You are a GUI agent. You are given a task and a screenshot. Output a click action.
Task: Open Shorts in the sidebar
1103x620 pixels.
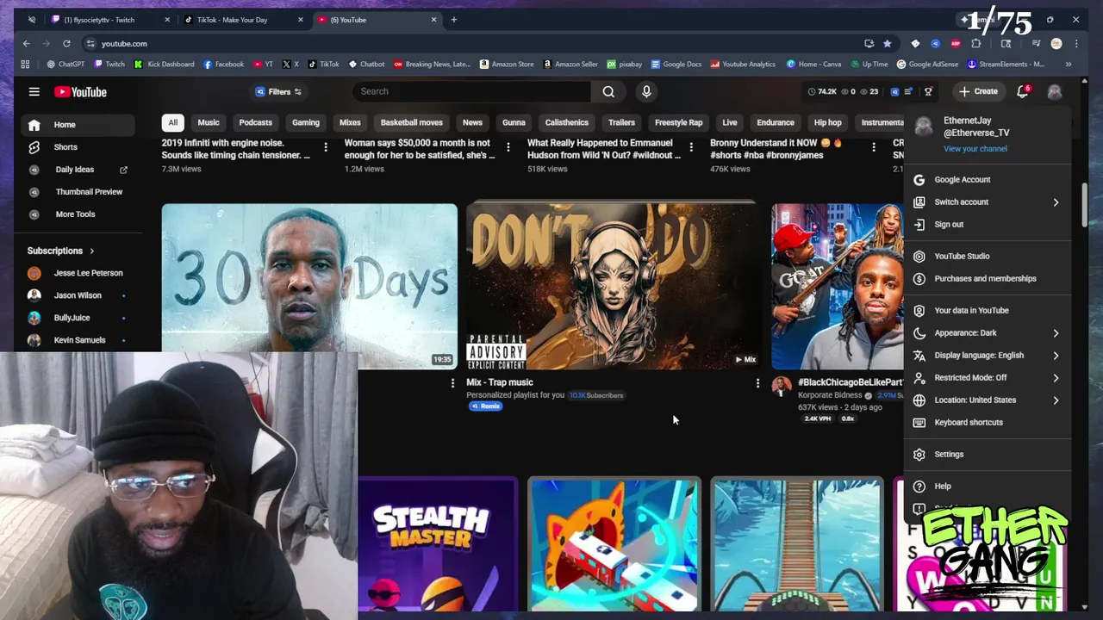78,147
